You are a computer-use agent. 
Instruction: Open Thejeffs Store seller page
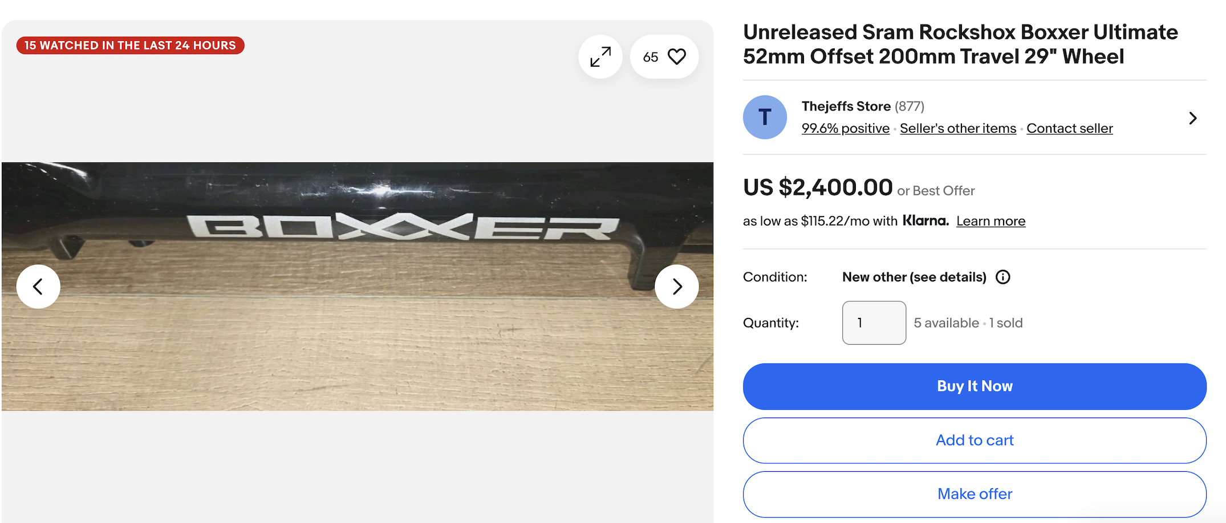coord(846,107)
